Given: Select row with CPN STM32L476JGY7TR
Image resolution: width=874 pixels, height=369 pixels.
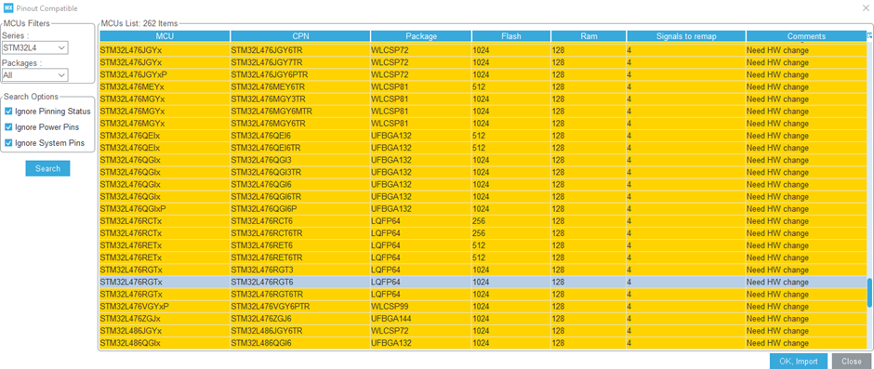Looking at the screenshot, I should 483,62.
